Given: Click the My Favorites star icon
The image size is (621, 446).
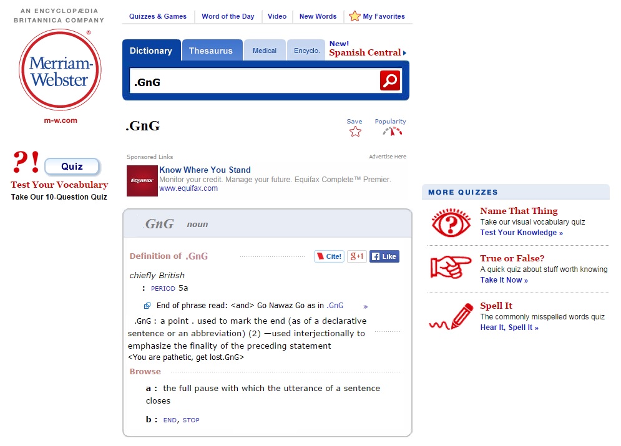Looking at the screenshot, I should (x=355, y=16).
